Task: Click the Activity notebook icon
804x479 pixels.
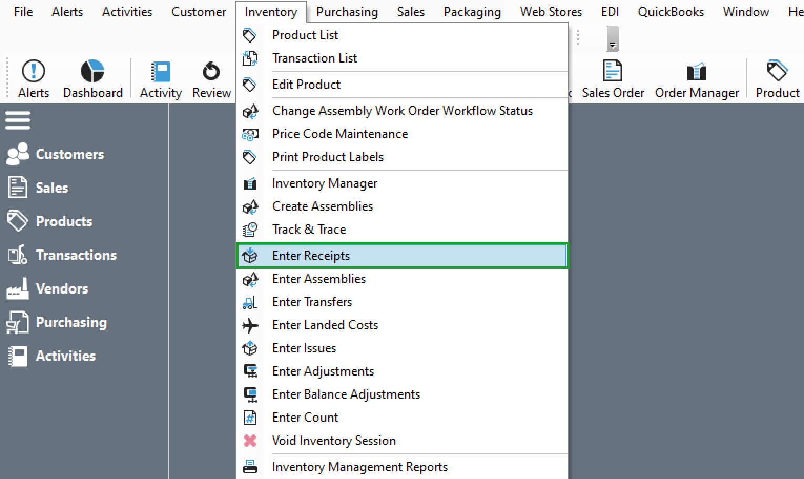Action: coord(160,71)
